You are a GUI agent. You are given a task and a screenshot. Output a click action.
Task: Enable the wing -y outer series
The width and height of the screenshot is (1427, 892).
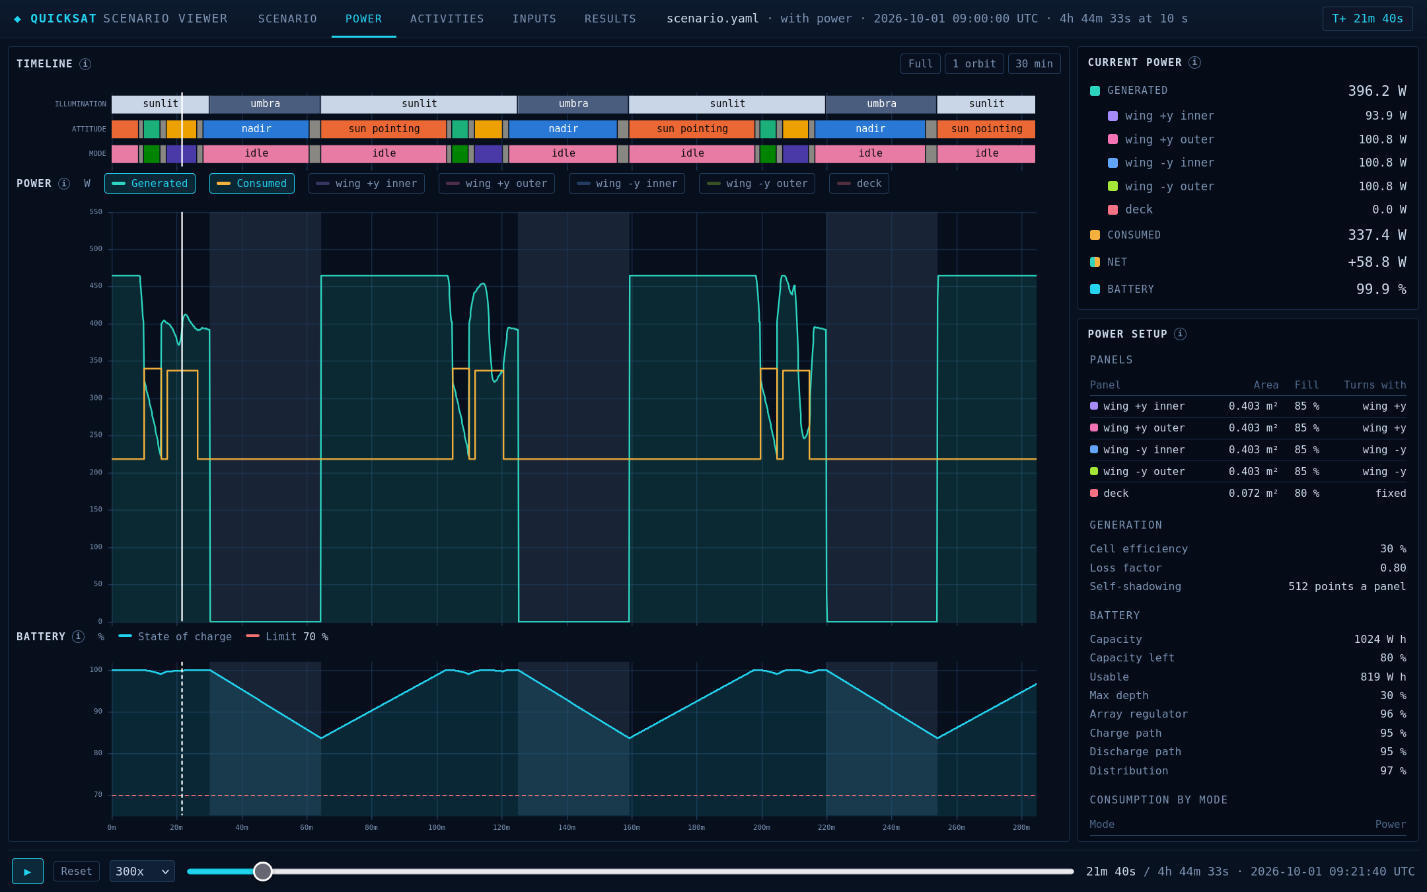pyautogui.click(x=757, y=184)
